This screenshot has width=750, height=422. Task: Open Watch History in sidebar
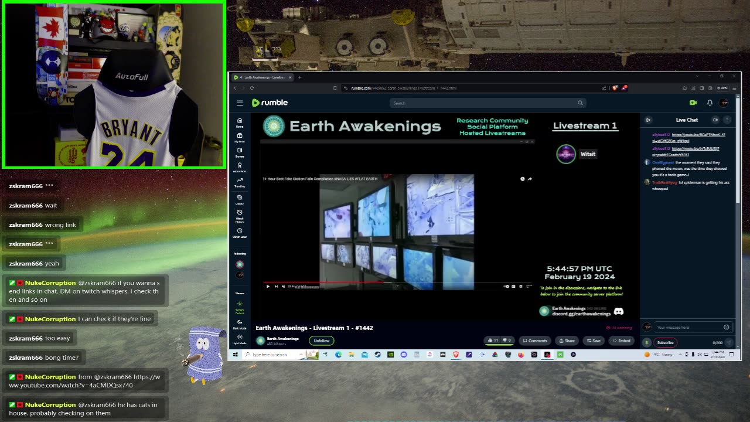pos(240,216)
